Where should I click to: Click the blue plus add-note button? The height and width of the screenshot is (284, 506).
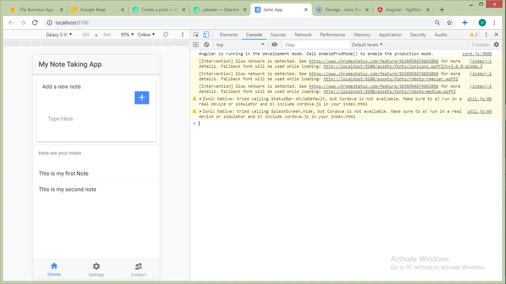(x=142, y=97)
